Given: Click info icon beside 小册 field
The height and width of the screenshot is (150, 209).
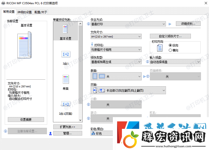Looking at the screenshot, I should pos(88,104).
